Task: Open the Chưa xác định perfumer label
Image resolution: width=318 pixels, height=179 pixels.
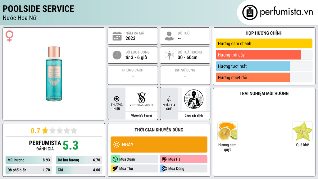Action: tap(194, 116)
